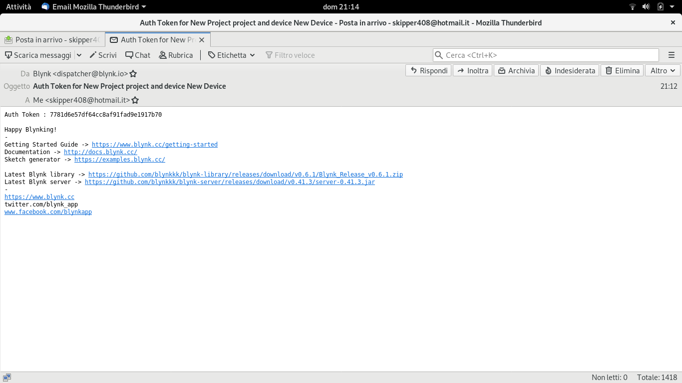
Task: Compose new message with Scrivi
Action: pos(103,55)
